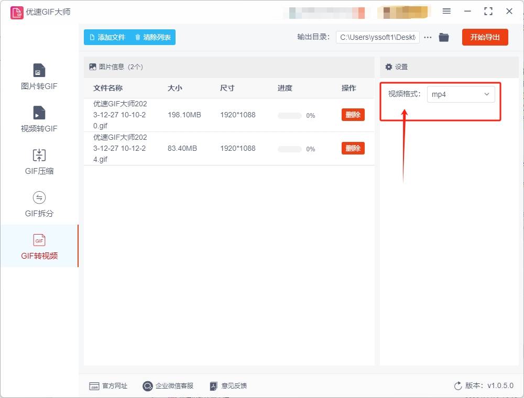Click the ... button for output path

[428, 37]
